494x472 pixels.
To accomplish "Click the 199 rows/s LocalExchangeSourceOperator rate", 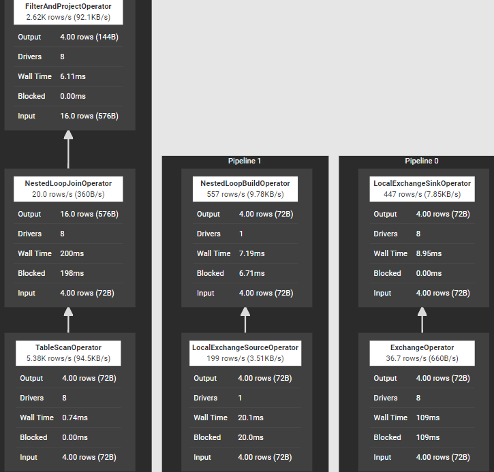I will click(245, 358).
